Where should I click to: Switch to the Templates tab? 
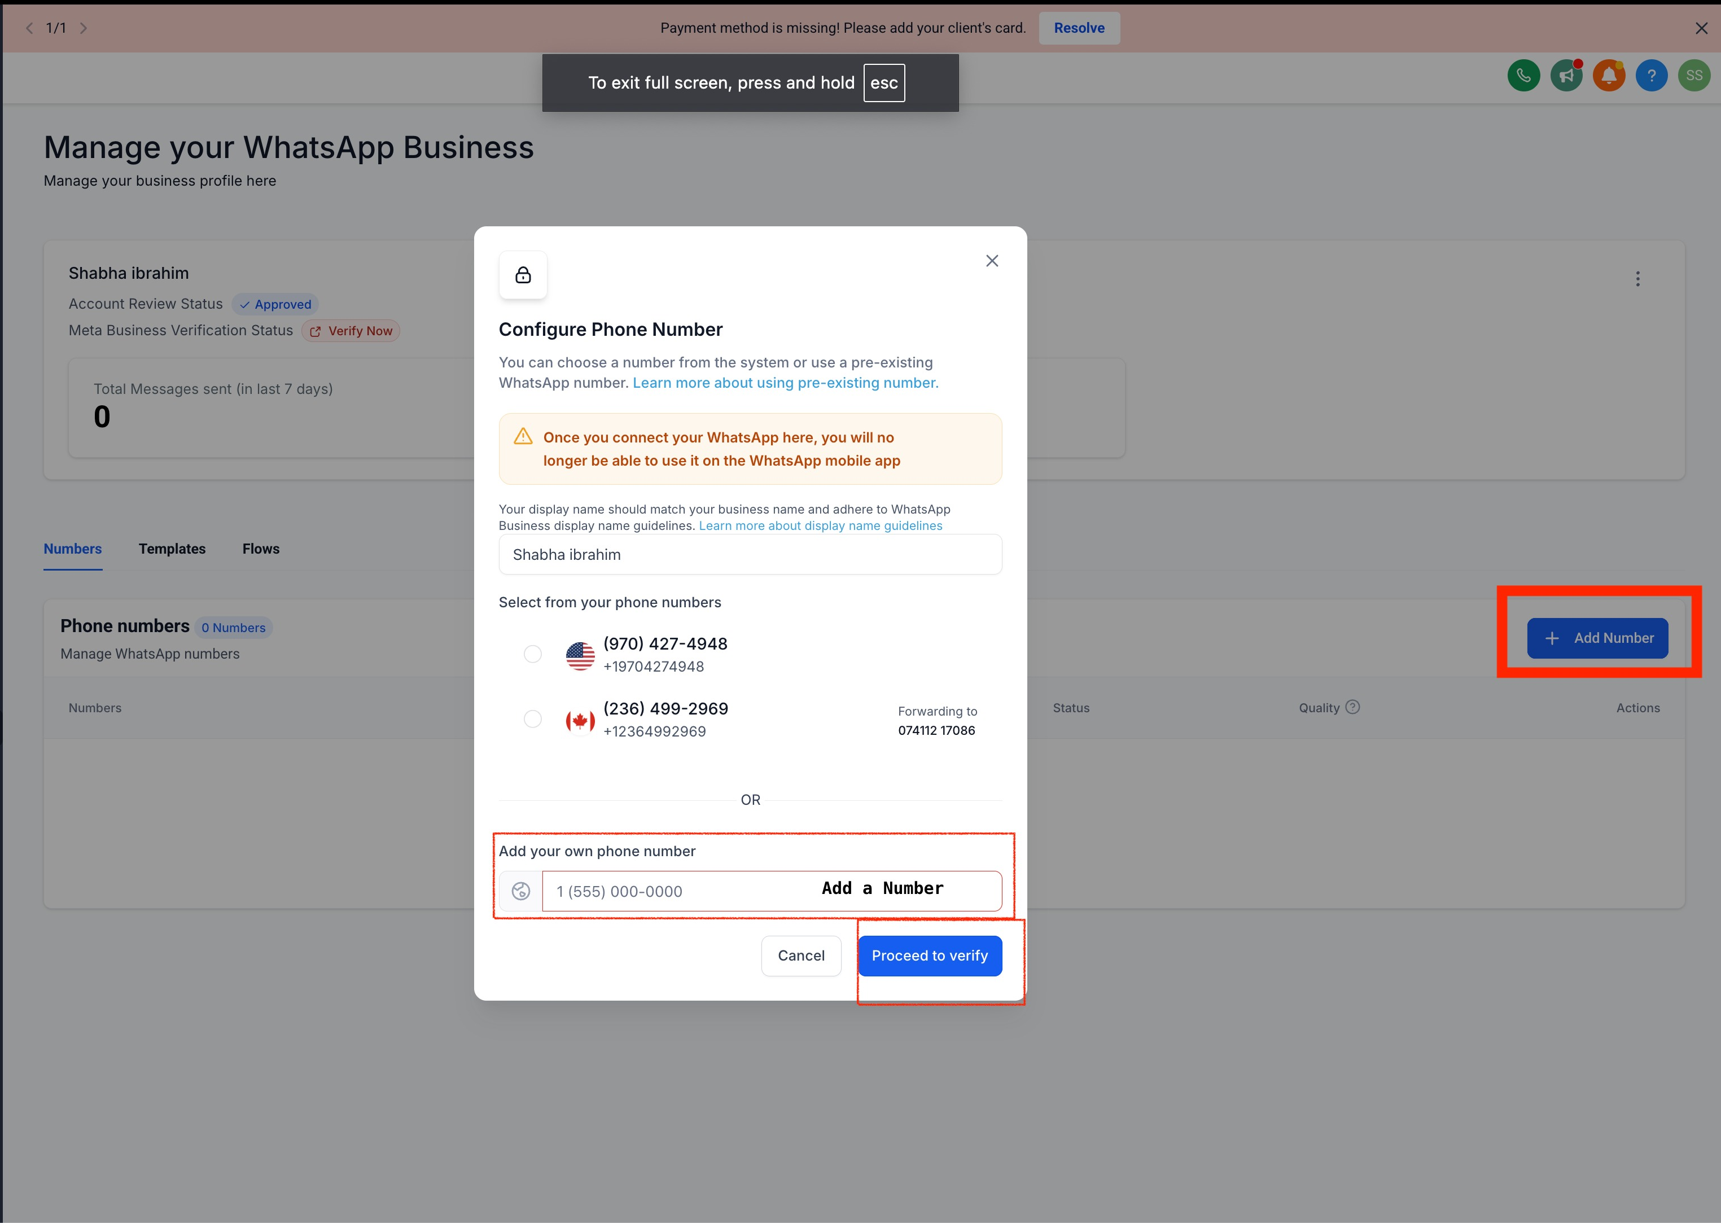[x=172, y=549]
